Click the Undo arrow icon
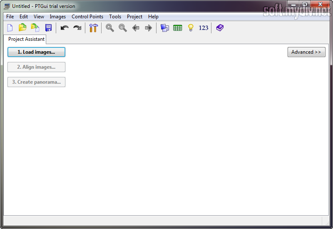The image size is (333, 229). (65, 28)
